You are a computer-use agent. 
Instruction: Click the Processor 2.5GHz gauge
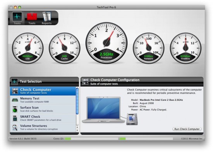coord(106,43)
